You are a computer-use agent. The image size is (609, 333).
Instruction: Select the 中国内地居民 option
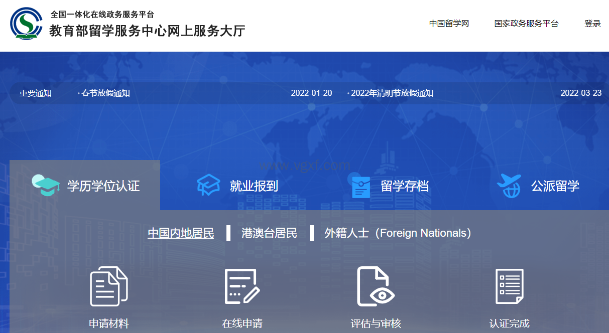181,233
